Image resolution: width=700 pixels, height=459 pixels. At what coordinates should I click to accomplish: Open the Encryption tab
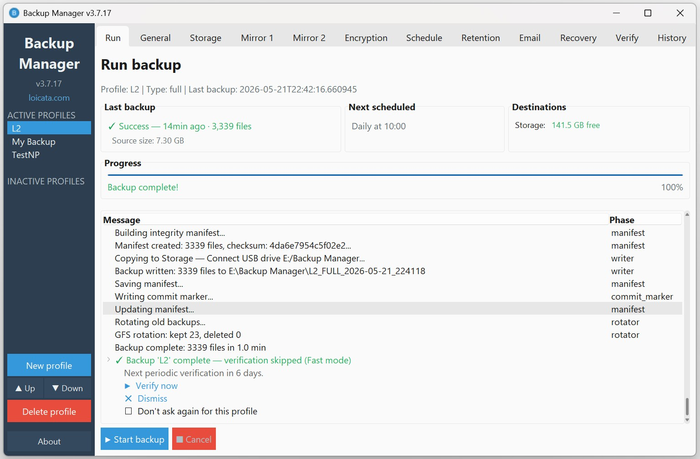366,38
